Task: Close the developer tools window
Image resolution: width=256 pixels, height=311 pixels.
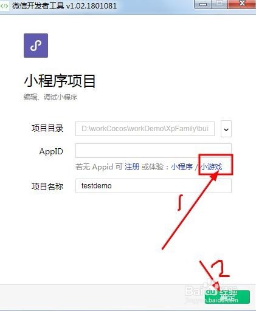Action: [242, 4]
